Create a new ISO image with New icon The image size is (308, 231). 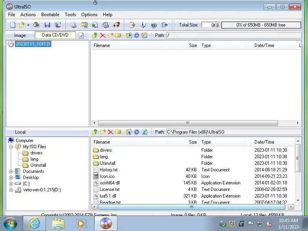pos(13,25)
